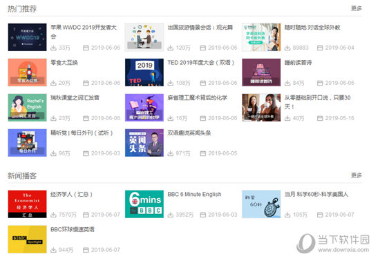This screenshot has width=380, height=263.
Task: Click calendar icon in BBC环球慢速英语 row
Action: [x=86, y=250]
